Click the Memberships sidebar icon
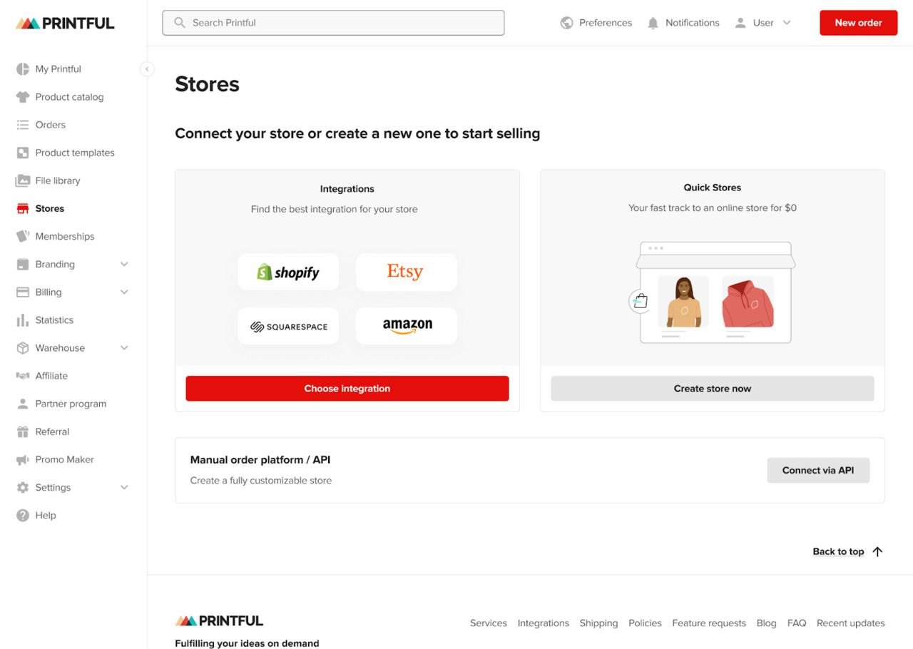This screenshot has height=649, width=913. (x=23, y=236)
